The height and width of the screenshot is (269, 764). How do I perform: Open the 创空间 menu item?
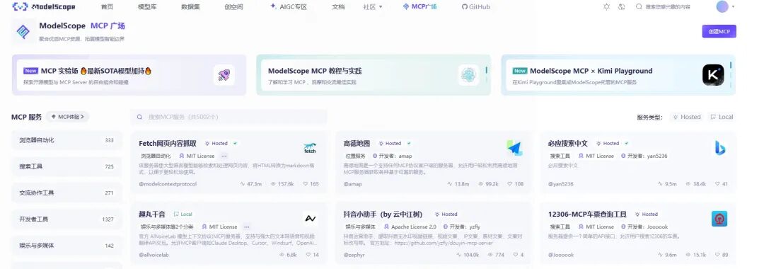coord(233,7)
